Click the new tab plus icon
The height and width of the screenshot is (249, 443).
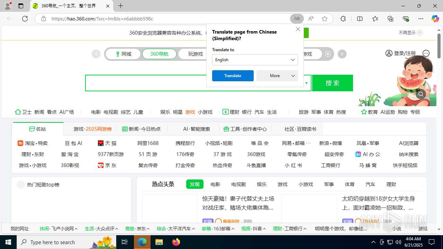120,6
